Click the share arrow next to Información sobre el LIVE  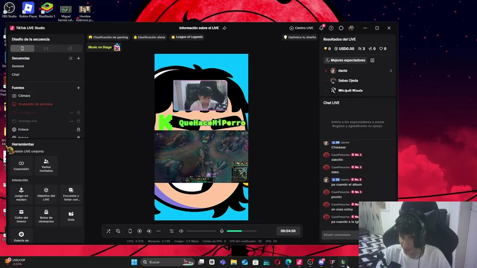[224, 28]
